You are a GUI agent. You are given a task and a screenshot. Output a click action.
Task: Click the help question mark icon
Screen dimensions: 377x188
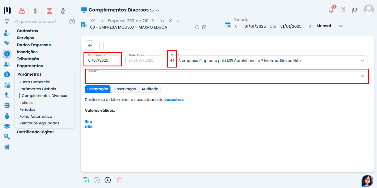(x=72, y=22)
